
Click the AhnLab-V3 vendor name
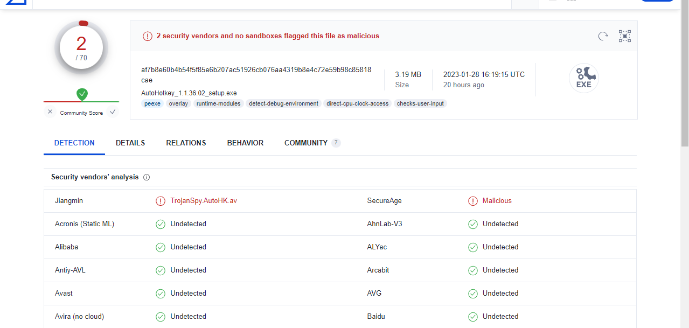point(385,224)
